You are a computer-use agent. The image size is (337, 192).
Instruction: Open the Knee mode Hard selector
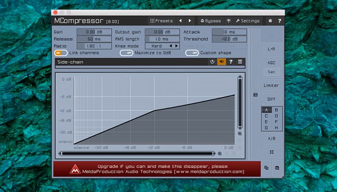pyautogui.click(x=156, y=46)
